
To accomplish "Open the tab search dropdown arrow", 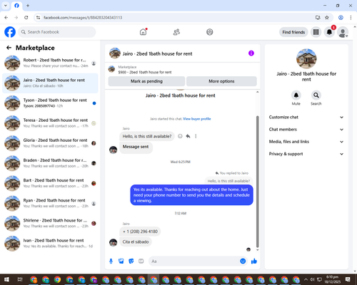I will click(x=6, y=6).
